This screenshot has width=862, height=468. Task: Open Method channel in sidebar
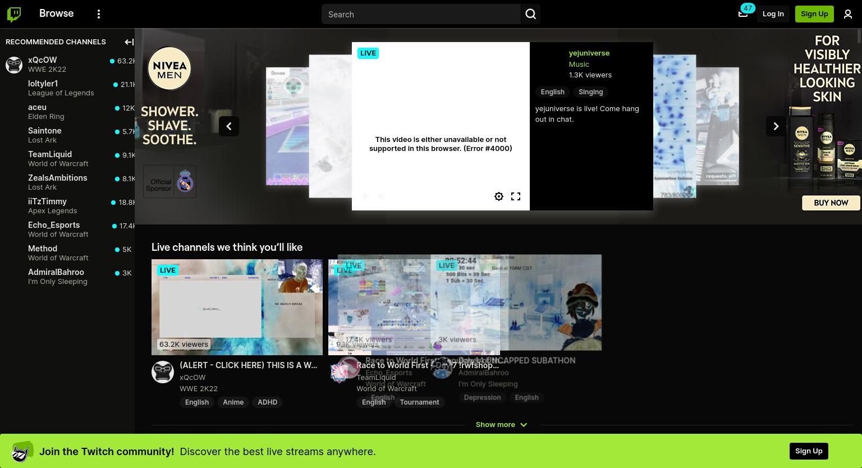pos(67,253)
